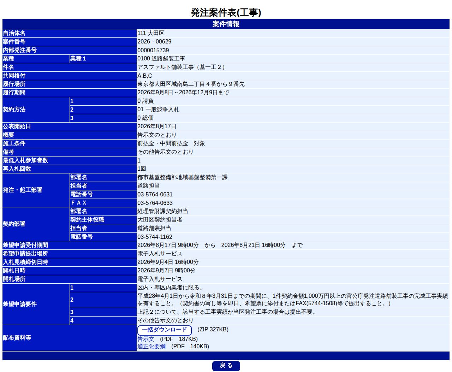452x372 pixels.
Task: Click the value 前払金・中間前払金 対象
Action: 171,143
